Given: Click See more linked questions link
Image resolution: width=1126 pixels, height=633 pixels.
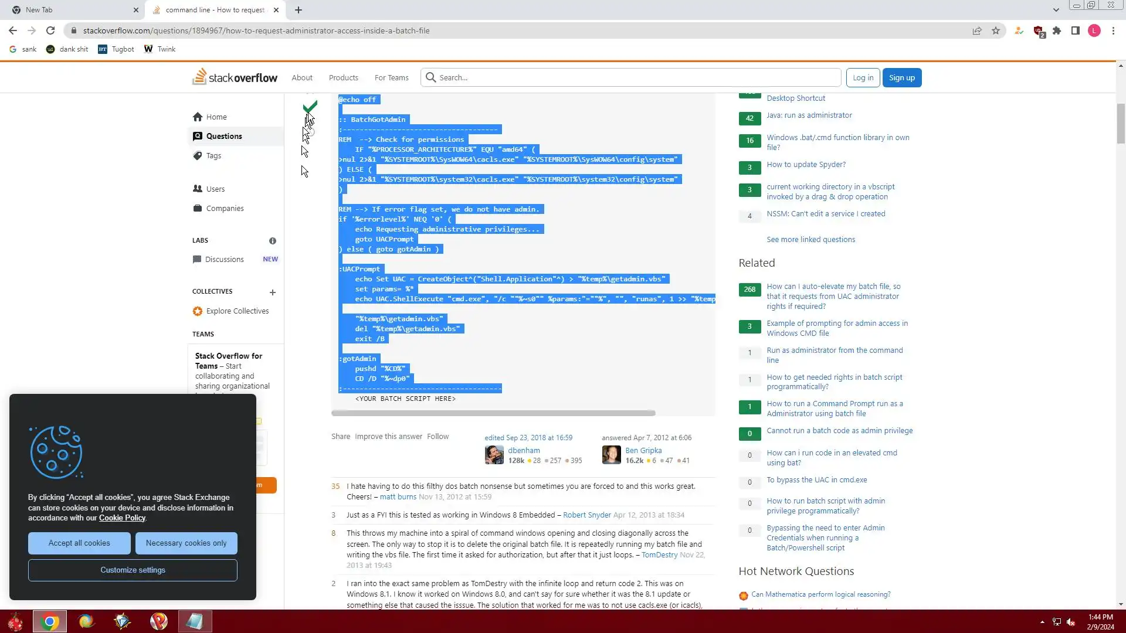Looking at the screenshot, I should [x=810, y=239].
